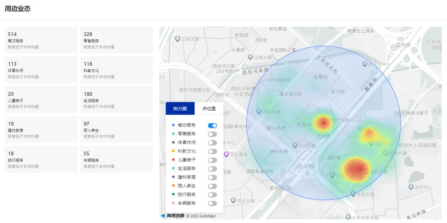Click the 北京发展大厦 map marker icon
Viewport: 447px width, 223px height.
coord(348,217)
